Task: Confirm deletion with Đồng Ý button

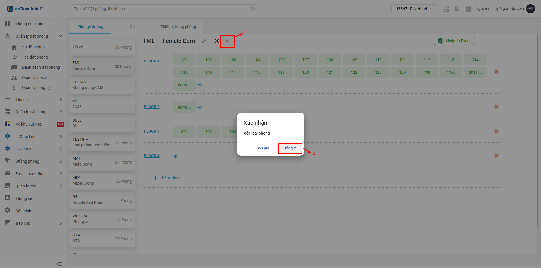Action: (x=290, y=148)
